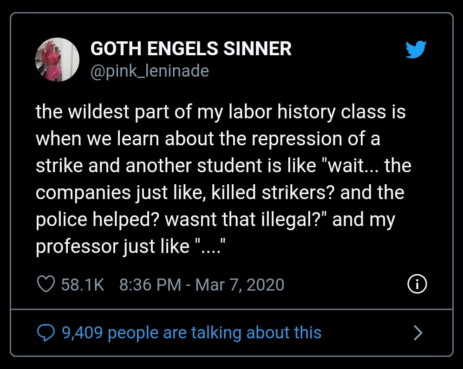Expand the conversation with the right chevron
Image resolution: width=463 pixels, height=369 pixels.
418,332
